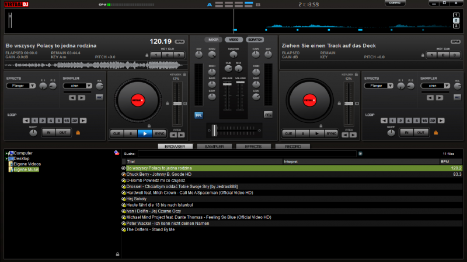Open the right deck siren sampler dropdown
This screenshot has width=467, height=262.
coord(435,86)
